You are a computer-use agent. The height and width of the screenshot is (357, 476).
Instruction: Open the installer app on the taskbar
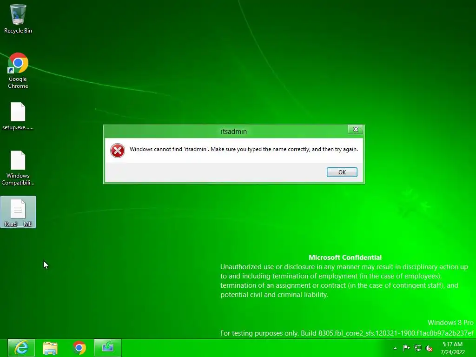pos(108,348)
